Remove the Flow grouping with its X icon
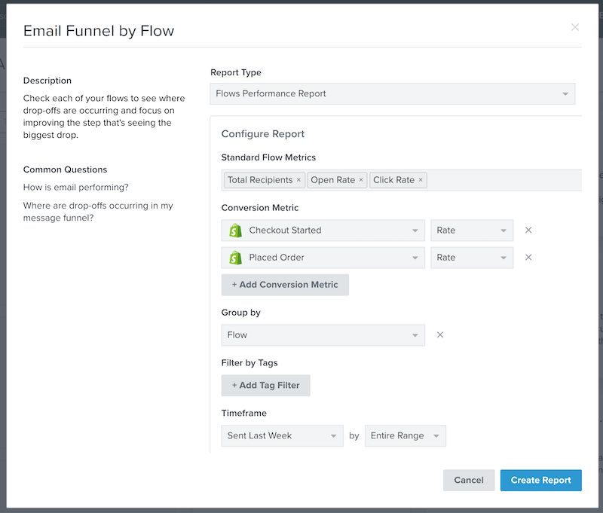This screenshot has height=513, width=603. (440, 334)
